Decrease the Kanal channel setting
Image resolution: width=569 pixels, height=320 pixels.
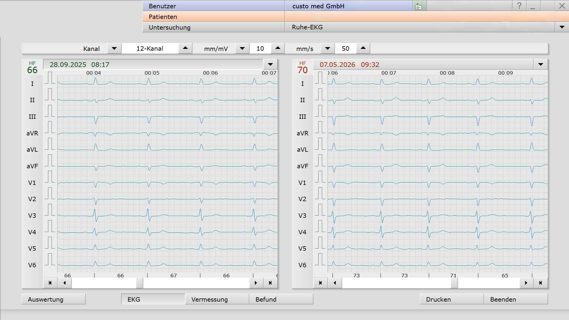click(114, 49)
